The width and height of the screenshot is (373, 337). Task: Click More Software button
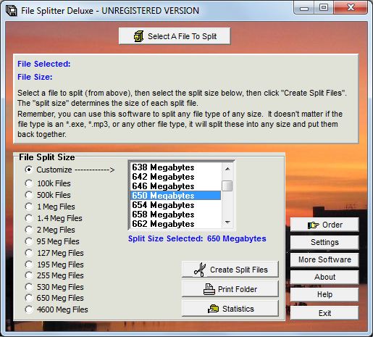tap(324, 259)
